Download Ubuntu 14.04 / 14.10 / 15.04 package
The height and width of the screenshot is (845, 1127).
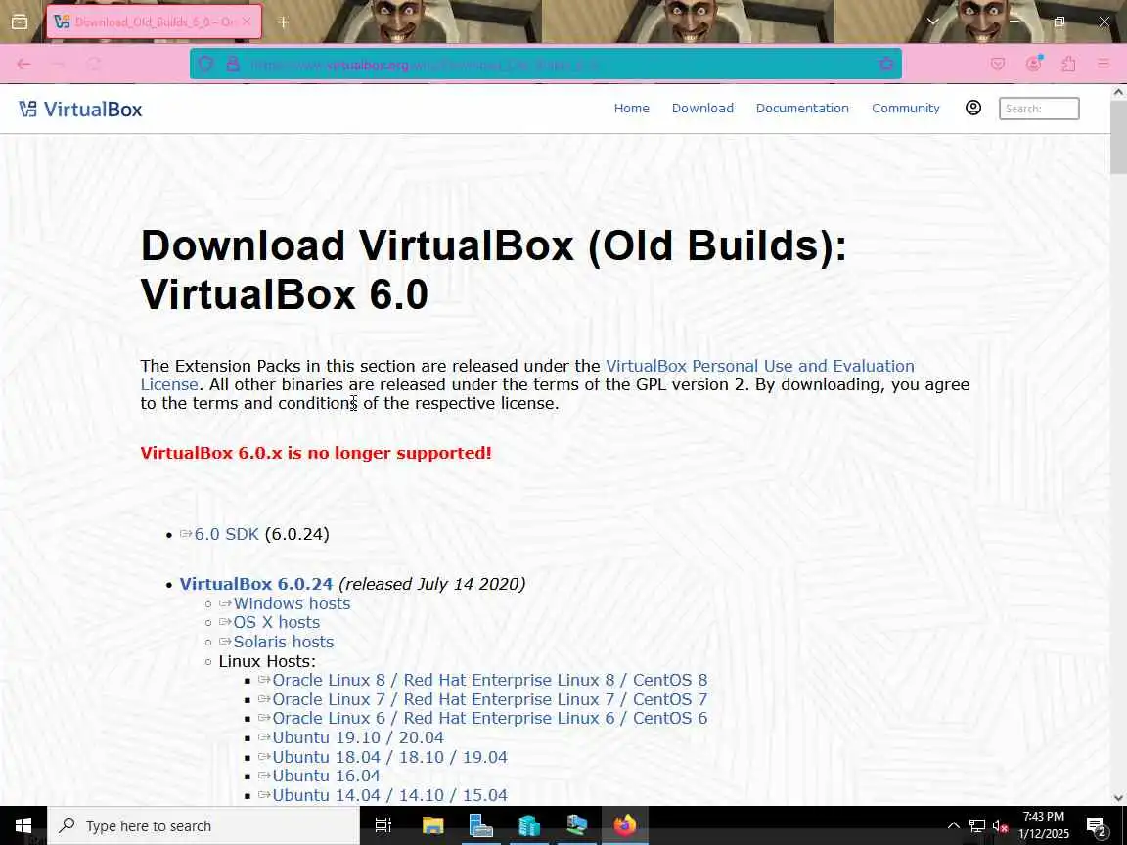[389, 795]
